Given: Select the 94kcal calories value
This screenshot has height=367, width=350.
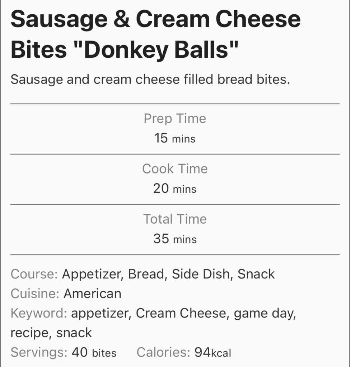Looking at the screenshot, I should pos(213,353).
